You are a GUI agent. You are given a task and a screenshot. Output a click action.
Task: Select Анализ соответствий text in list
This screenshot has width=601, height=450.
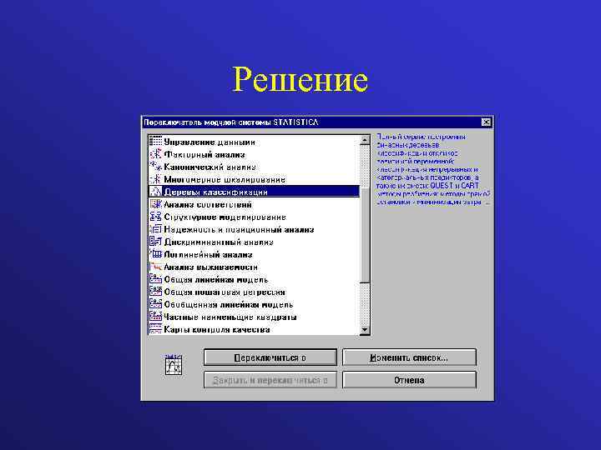(208, 205)
